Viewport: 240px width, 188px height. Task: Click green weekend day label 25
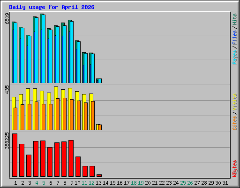(x=183, y=183)
